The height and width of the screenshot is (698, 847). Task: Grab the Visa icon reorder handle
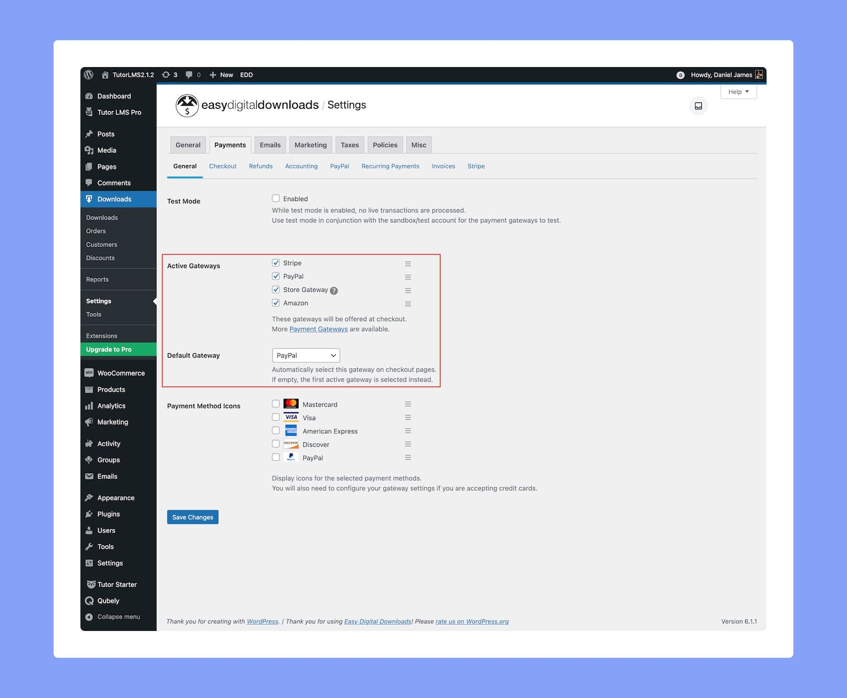coord(408,418)
